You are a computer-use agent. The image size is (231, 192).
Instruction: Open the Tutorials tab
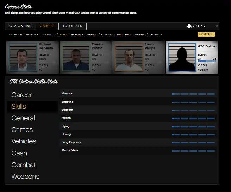click(72, 26)
